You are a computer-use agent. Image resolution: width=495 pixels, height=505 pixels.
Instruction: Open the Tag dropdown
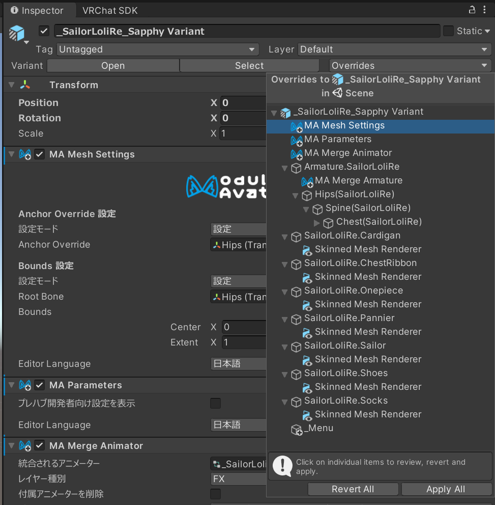coord(158,49)
